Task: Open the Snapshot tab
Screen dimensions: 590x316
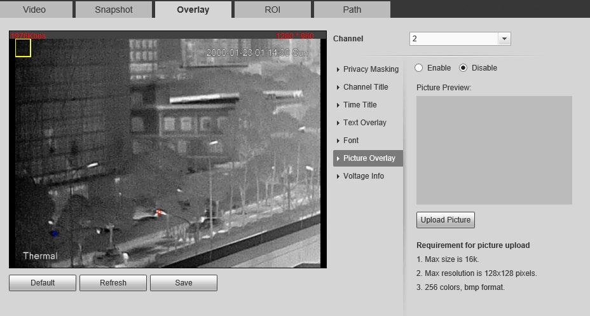Action: [x=114, y=10]
